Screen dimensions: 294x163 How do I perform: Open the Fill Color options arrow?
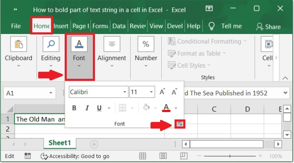coord(155,108)
